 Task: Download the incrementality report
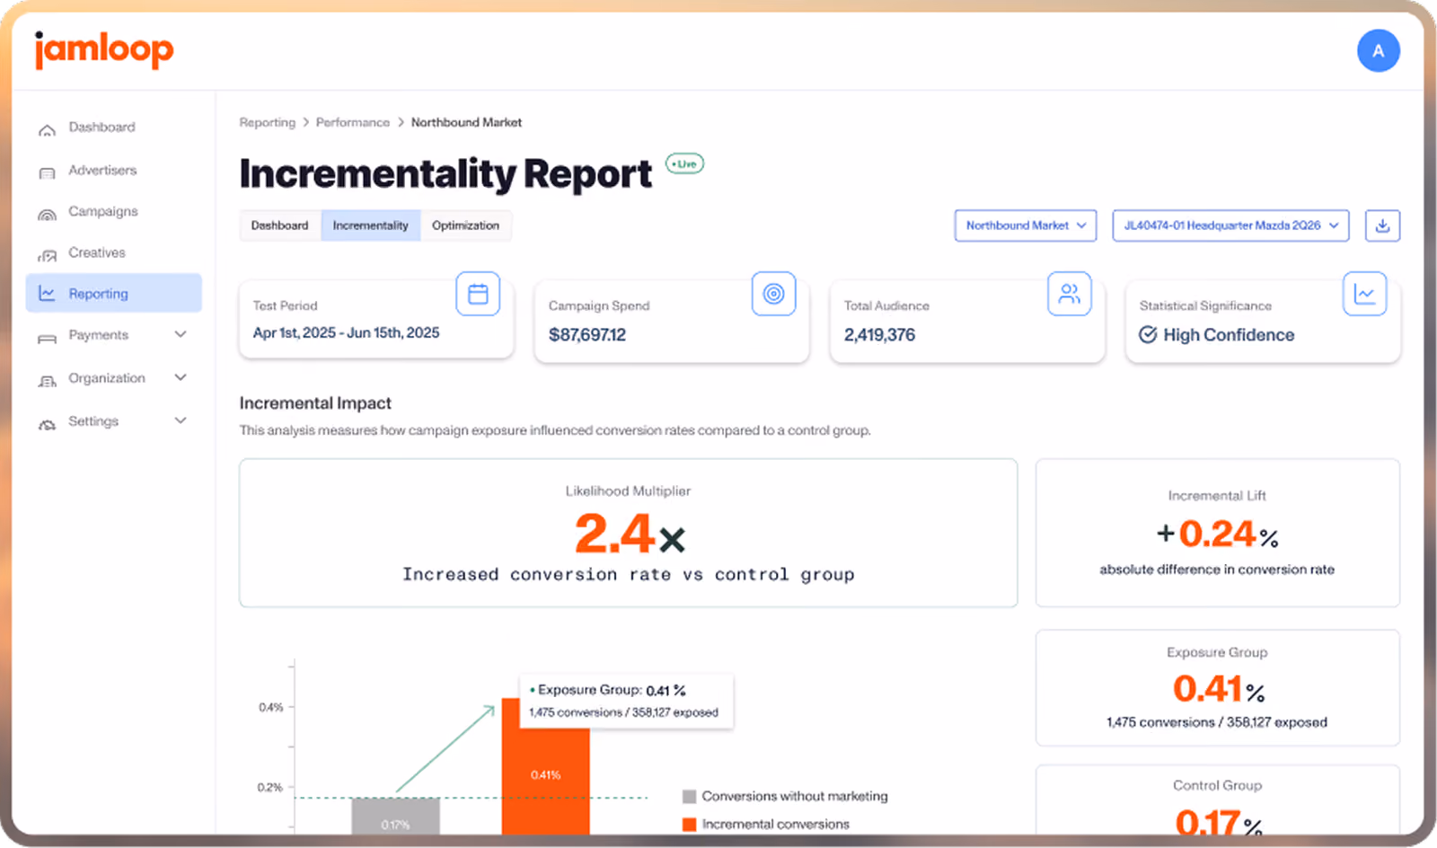tap(1382, 225)
